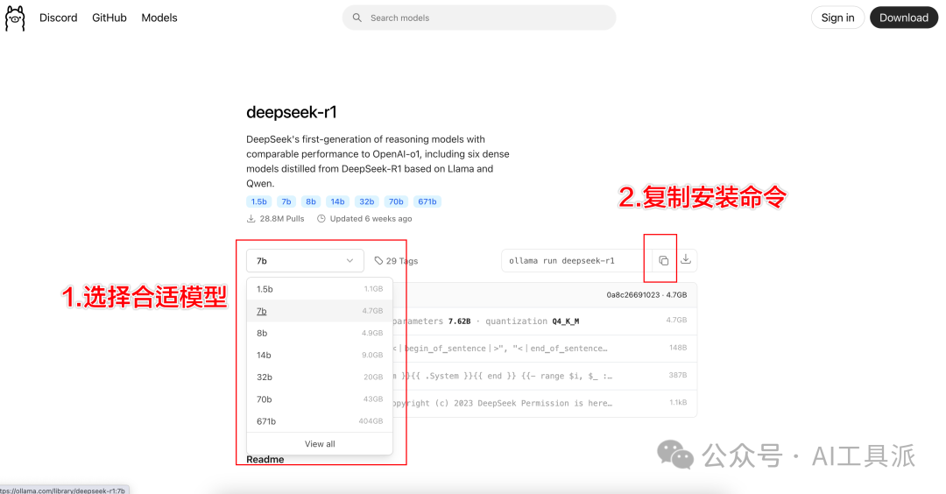Go to the Models page
Viewport: 946px width, 494px height.
(159, 18)
